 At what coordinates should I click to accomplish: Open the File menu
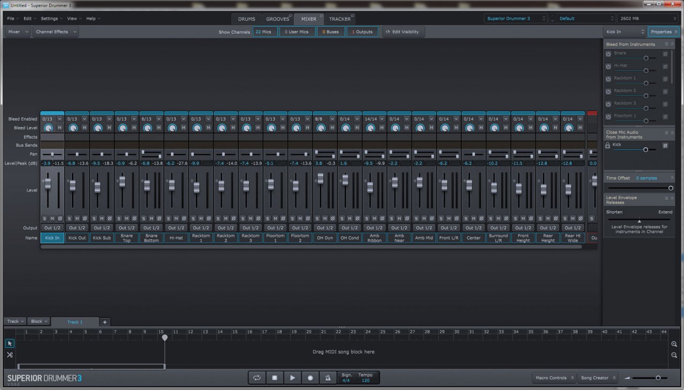(12, 18)
